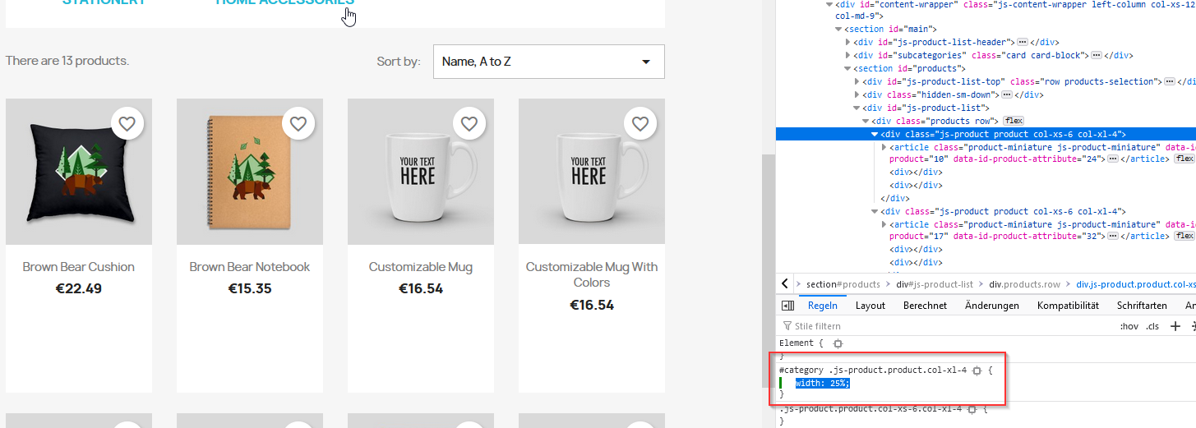This screenshot has width=1196, height=428.
Task: Toggle the sidebar pane icon beside Regeln
Action: (x=787, y=306)
